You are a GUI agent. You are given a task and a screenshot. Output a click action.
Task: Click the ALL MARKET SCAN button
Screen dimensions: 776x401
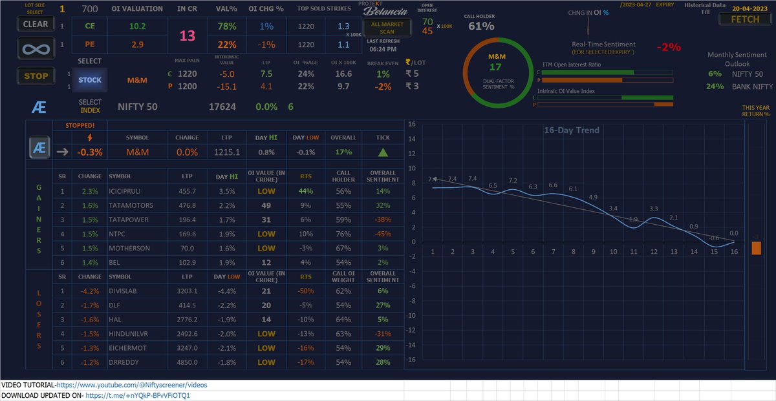[x=387, y=27]
